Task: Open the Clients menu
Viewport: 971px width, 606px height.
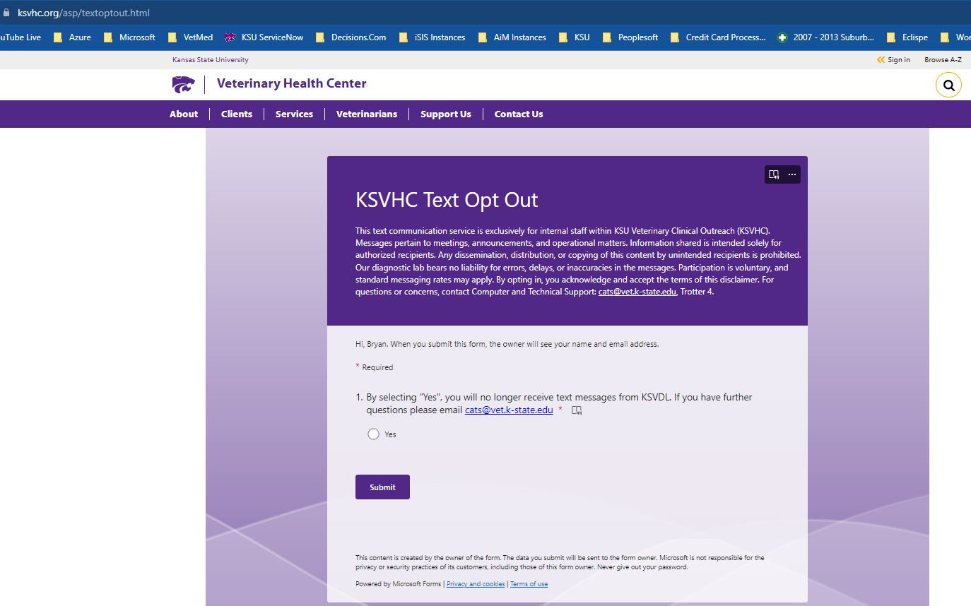Action: pyautogui.click(x=237, y=114)
